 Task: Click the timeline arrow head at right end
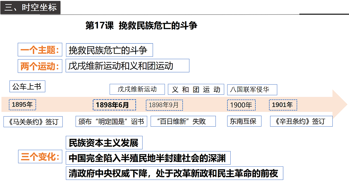pyautogui.click(x=340, y=105)
